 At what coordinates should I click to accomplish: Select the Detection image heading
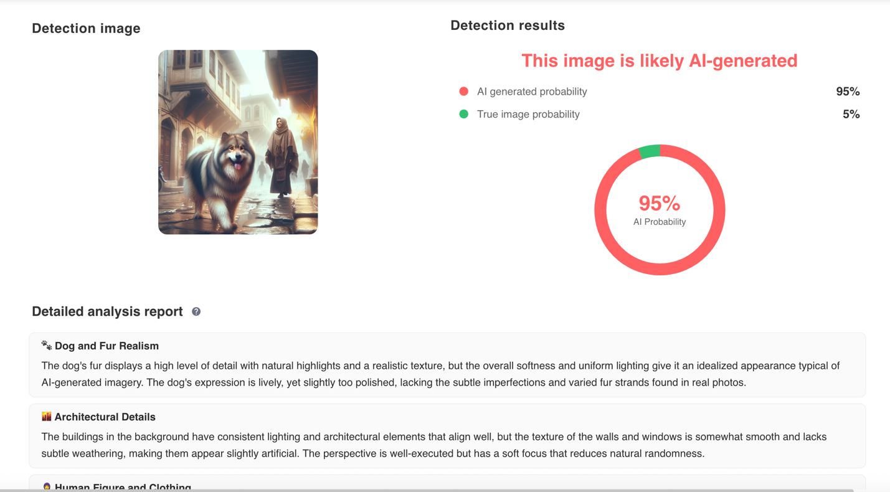click(86, 28)
